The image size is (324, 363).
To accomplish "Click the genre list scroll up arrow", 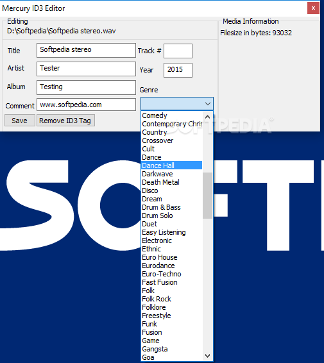I will point(207,117).
